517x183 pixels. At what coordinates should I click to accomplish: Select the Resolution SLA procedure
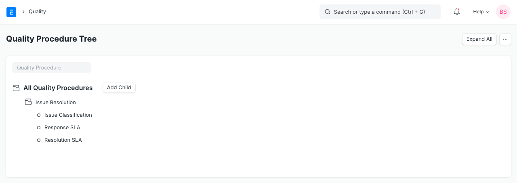coord(63,140)
